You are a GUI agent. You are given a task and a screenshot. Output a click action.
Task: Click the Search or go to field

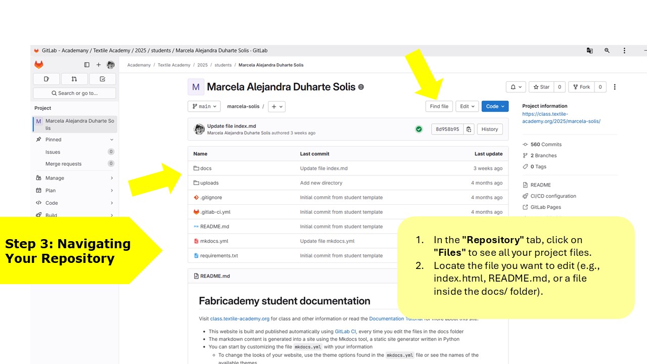point(74,93)
